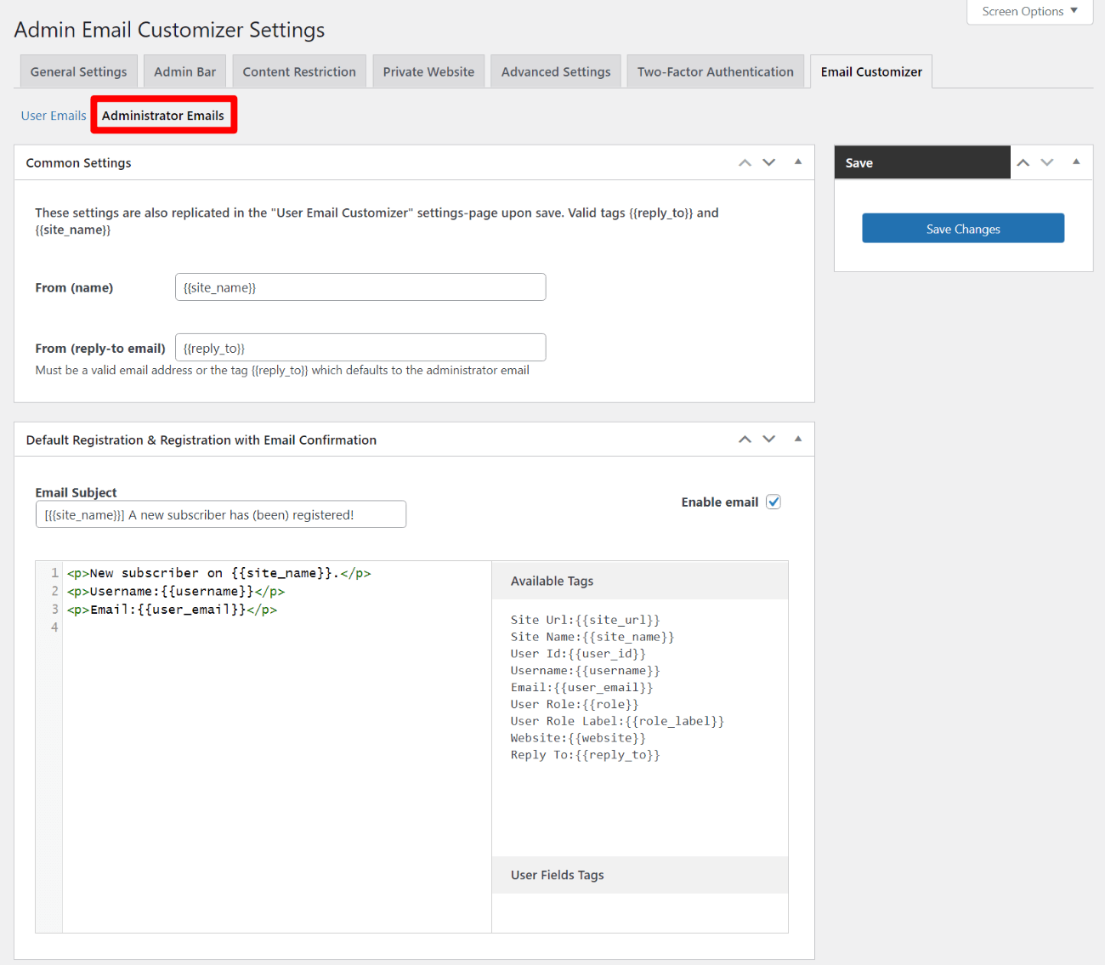The image size is (1105, 965).
Task: Click into the Email Subject field
Action: [x=221, y=514]
